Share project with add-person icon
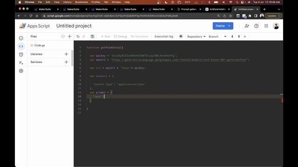Screen dimensions: 298x167 (247, 26)
